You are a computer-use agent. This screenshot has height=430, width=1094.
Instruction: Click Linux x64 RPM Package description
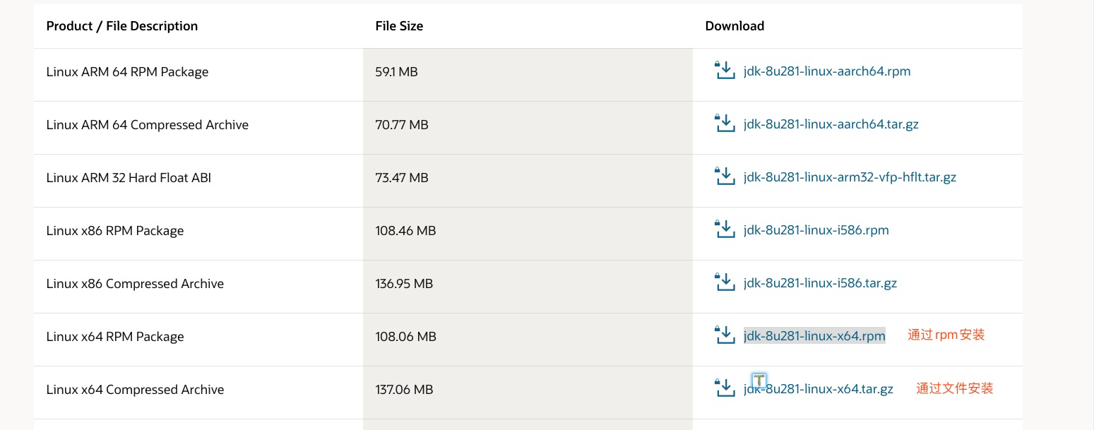[115, 337]
